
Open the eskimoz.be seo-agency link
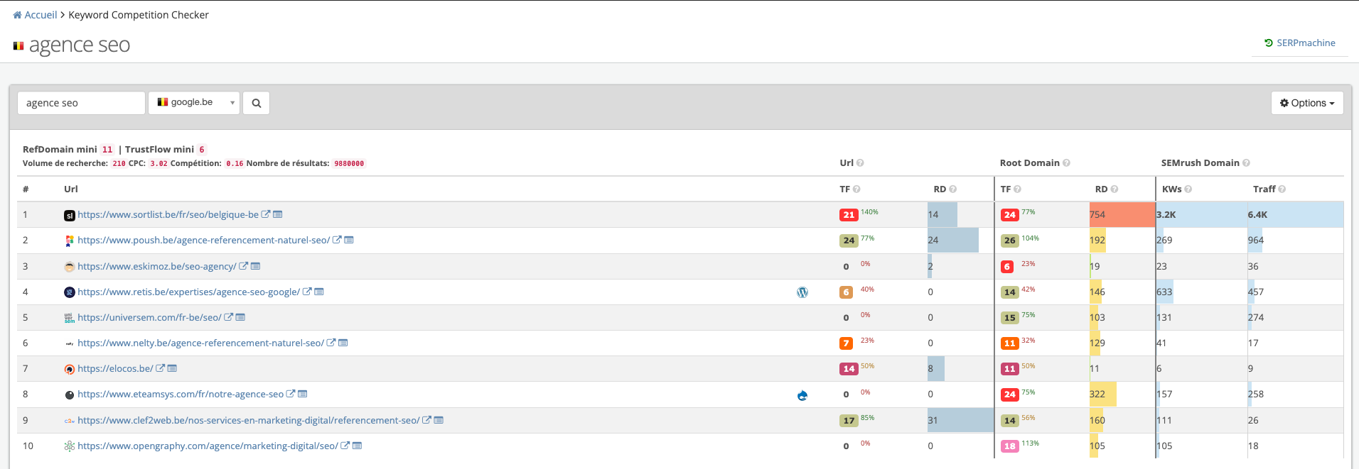(156, 266)
